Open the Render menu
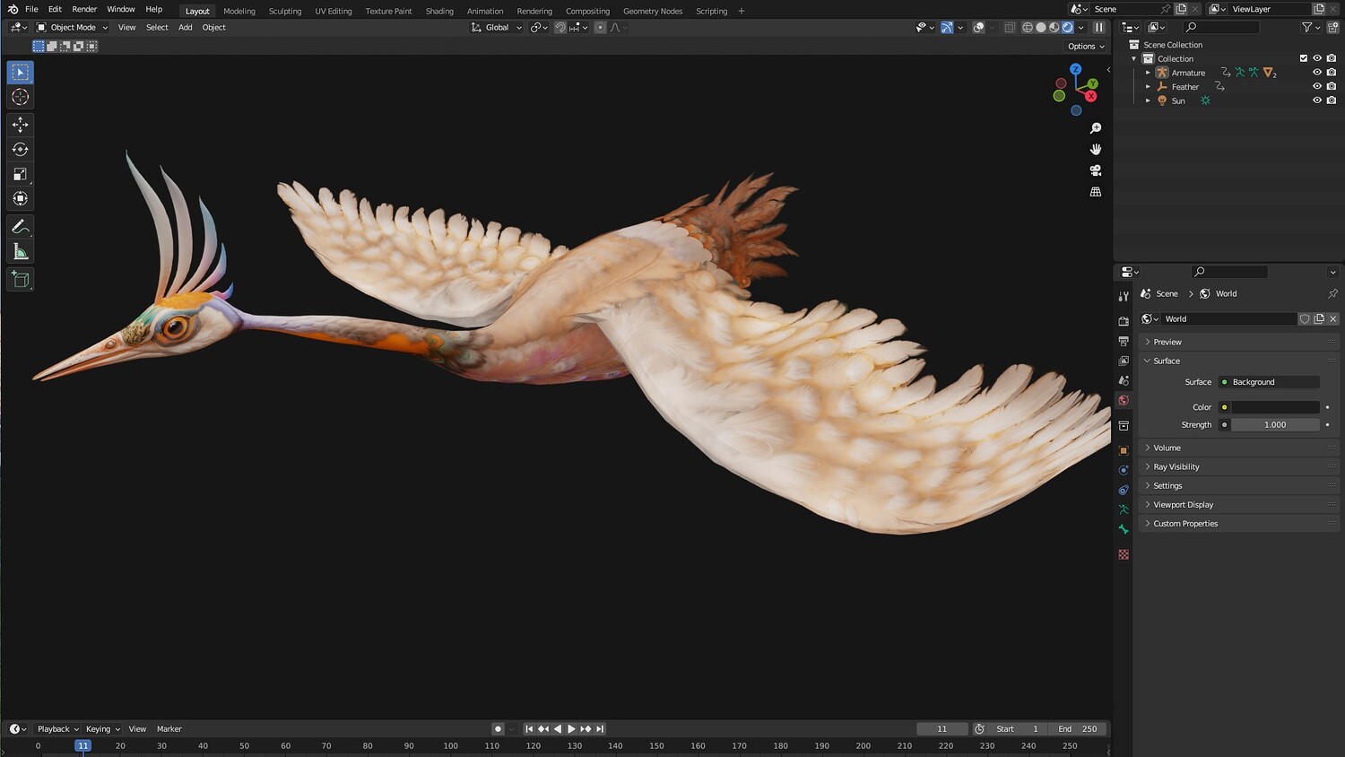1345x757 pixels. point(84,9)
